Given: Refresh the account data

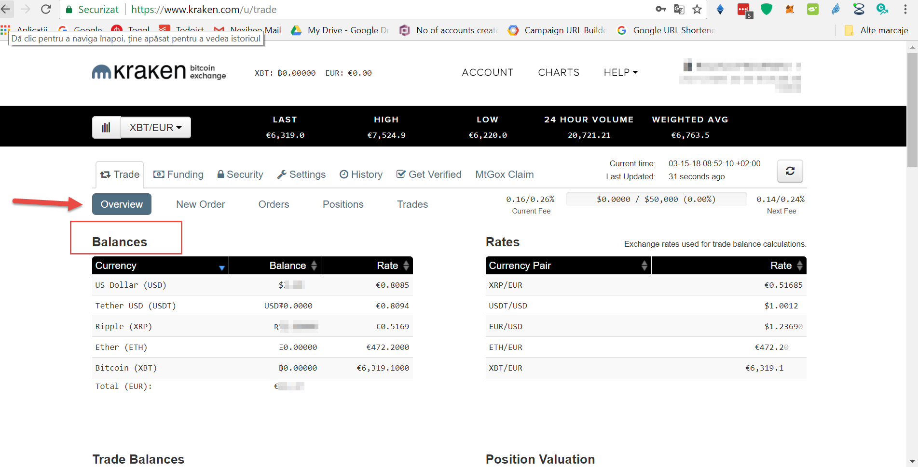Looking at the screenshot, I should coord(790,171).
